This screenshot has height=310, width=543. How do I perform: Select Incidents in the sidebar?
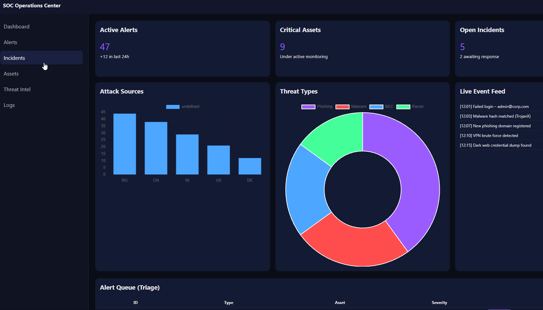coord(14,58)
